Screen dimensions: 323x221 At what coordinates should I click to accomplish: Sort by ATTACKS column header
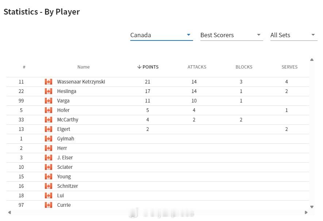[x=197, y=67]
